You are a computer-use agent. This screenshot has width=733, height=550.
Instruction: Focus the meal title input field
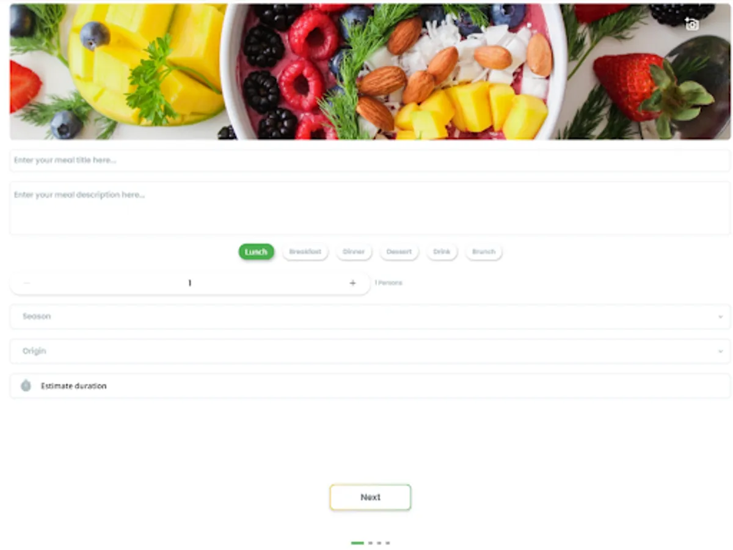pyautogui.click(x=370, y=161)
